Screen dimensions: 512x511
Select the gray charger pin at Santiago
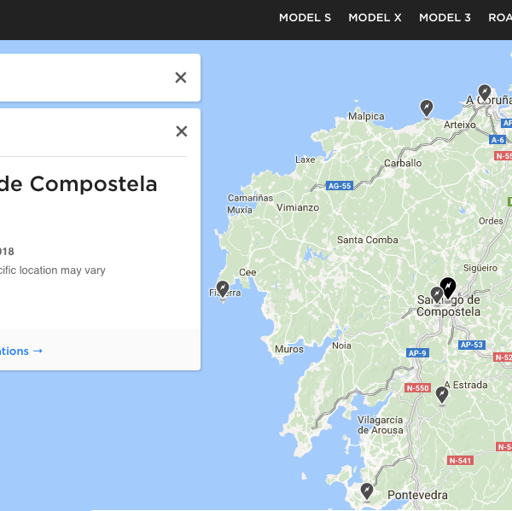pyautogui.click(x=436, y=295)
